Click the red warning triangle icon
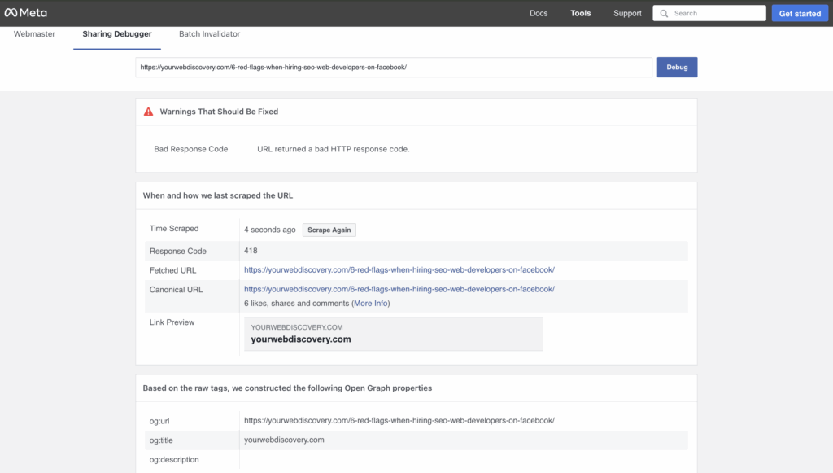The width and height of the screenshot is (833, 473). pos(148,112)
